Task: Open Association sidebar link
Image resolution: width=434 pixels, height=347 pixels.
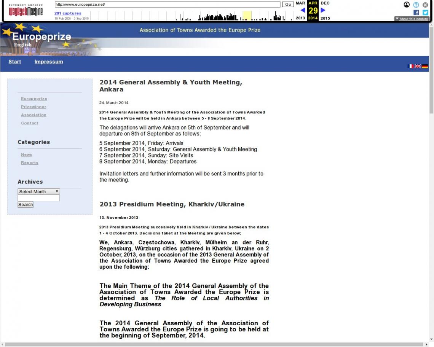Action: point(34,115)
